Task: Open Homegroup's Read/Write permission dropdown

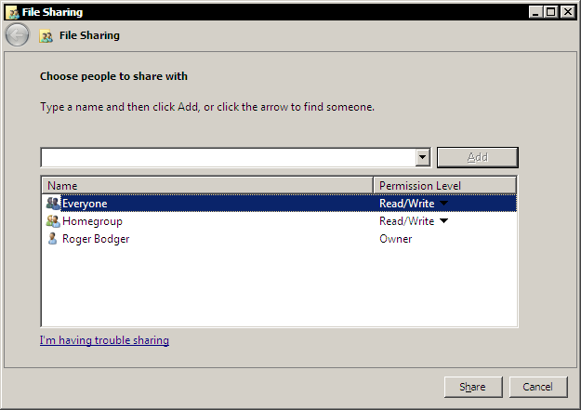Action: tap(443, 221)
